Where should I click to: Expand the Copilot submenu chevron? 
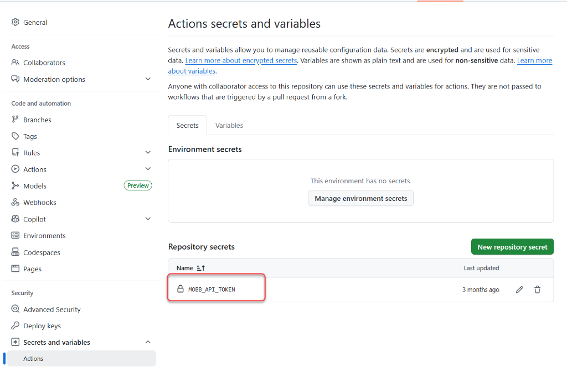(x=148, y=219)
